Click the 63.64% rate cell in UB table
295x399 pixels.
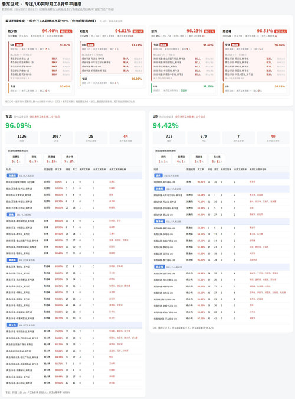click(201, 195)
